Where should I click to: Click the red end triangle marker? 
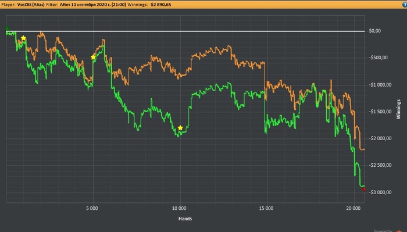click(363, 190)
